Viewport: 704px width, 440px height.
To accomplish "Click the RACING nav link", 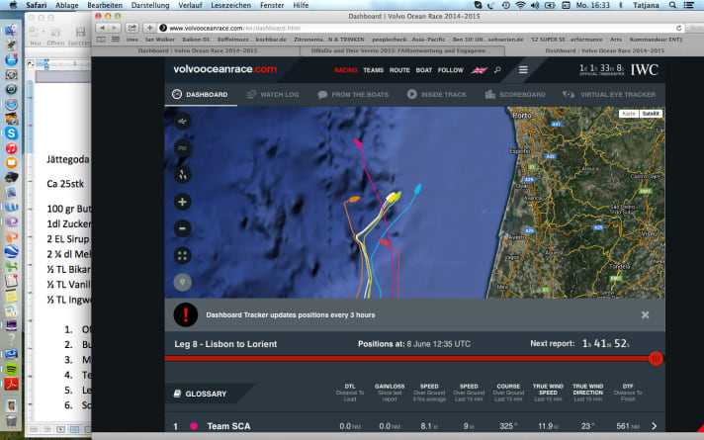I will click(x=346, y=70).
